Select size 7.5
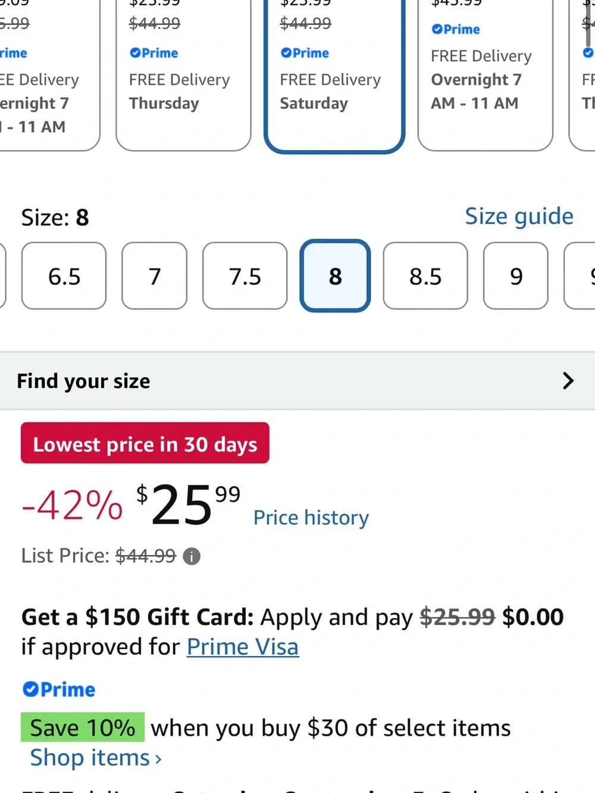Viewport: 595px width, 793px height. click(x=245, y=276)
